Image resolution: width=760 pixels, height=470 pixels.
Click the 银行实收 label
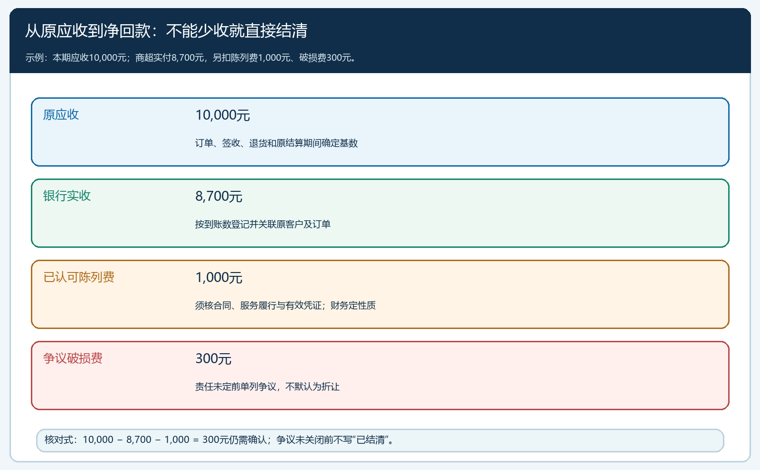(x=67, y=196)
